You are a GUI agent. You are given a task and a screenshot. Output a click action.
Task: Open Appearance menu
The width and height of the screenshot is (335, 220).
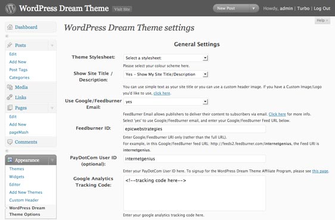[x=27, y=160]
